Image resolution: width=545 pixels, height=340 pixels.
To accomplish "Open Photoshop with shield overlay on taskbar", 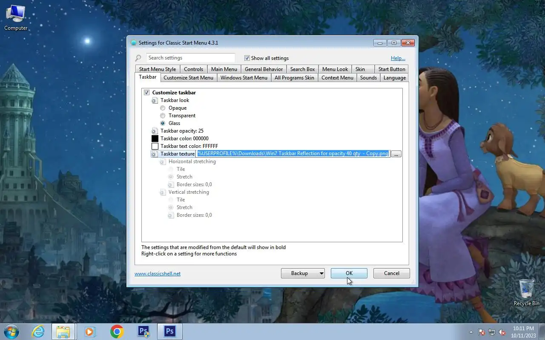I will pos(143,331).
